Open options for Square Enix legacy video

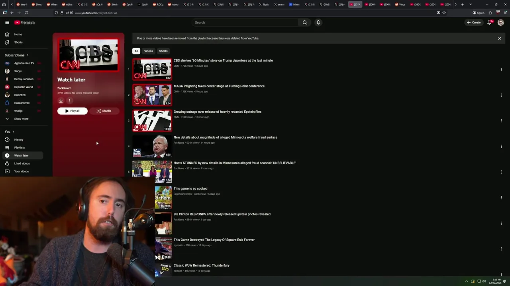coord(501,249)
